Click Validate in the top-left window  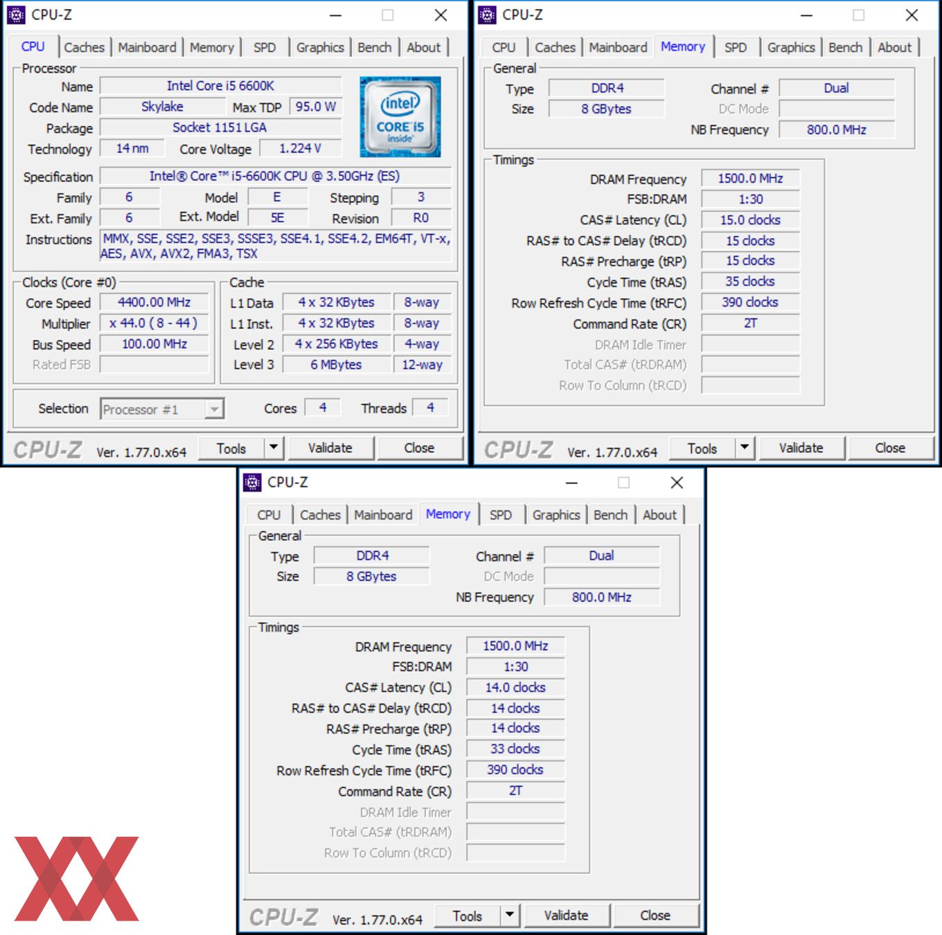tap(330, 448)
